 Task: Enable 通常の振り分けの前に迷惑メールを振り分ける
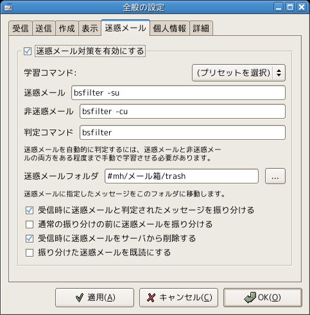30,225
